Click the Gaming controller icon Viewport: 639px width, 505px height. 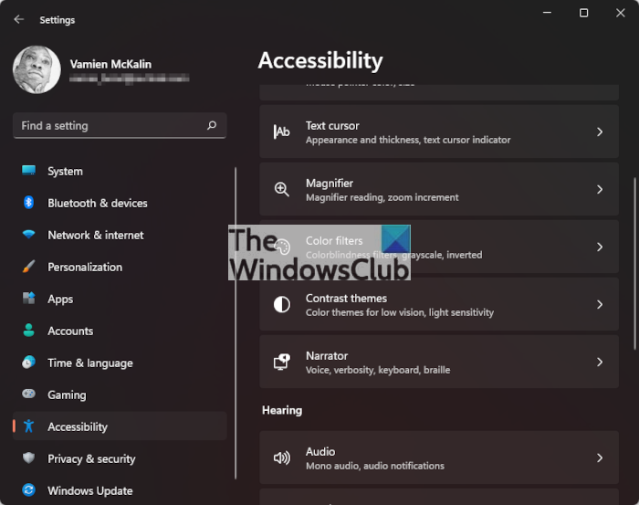point(29,395)
